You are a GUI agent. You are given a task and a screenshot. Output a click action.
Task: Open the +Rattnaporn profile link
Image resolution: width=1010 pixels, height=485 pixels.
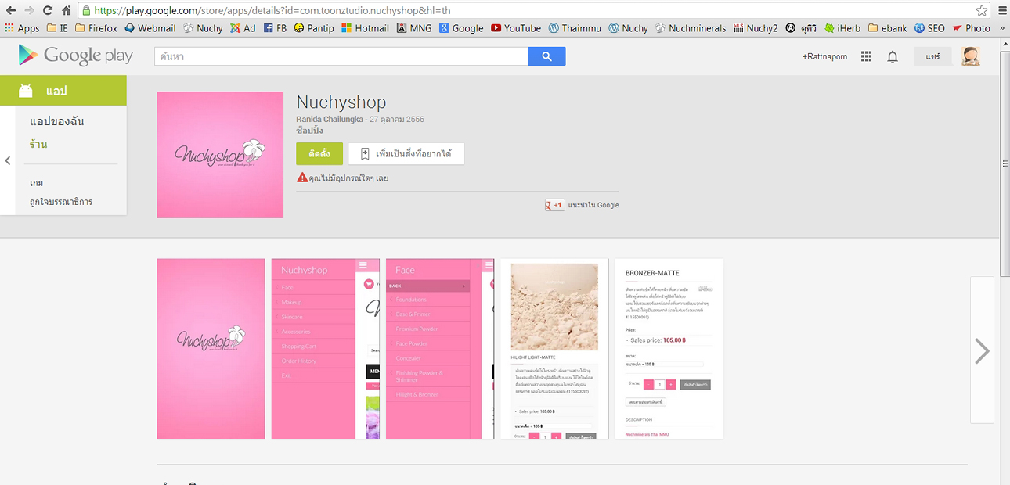pos(824,56)
